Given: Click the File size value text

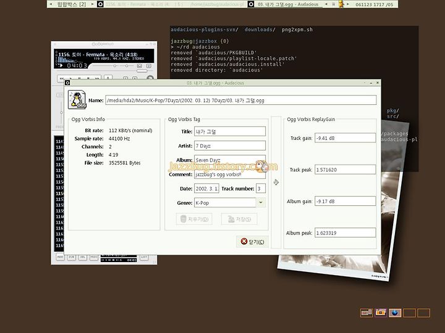Looking at the screenshot, I should point(125,163).
